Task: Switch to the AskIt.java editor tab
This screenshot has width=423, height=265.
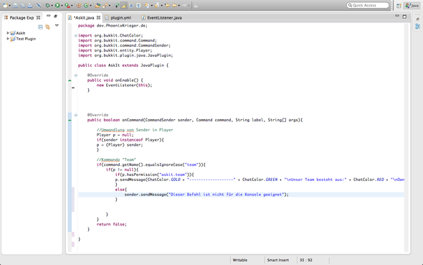Action: tap(84, 17)
